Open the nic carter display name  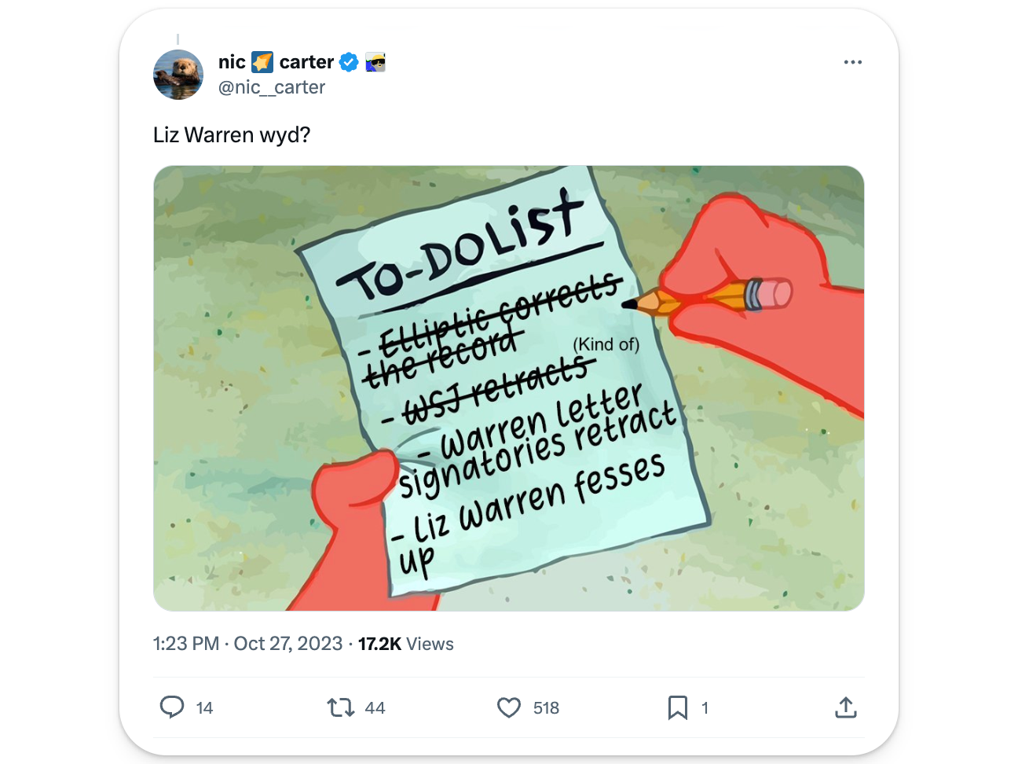tap(276, 62)
